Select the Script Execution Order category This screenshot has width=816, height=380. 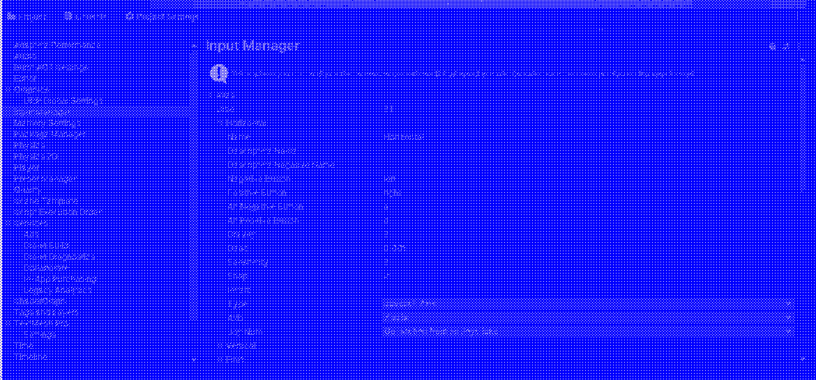(58, 212)
